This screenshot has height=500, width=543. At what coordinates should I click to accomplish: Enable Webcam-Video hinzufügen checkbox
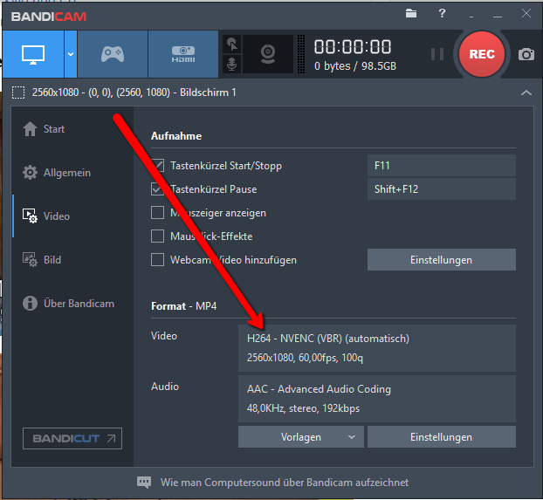click(x=158, y=259)
